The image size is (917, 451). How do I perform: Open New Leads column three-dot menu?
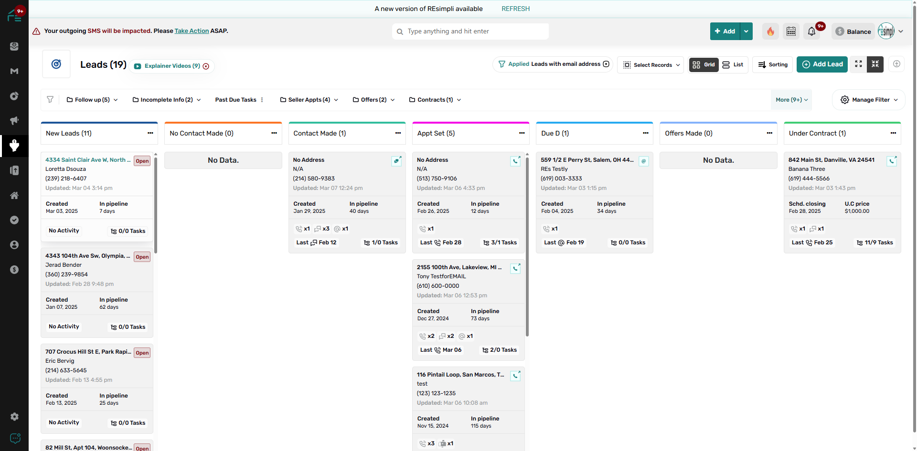click(150, 133)
